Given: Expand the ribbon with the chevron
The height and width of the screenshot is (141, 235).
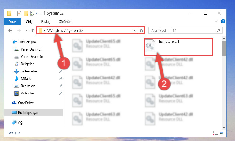Looking at the screenshot, I should (x=216, y=21).
